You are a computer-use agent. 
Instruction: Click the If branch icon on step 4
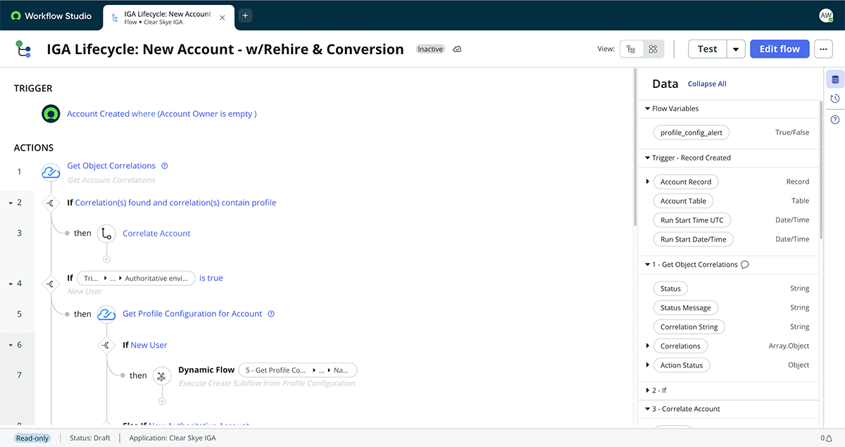[50, 284]
